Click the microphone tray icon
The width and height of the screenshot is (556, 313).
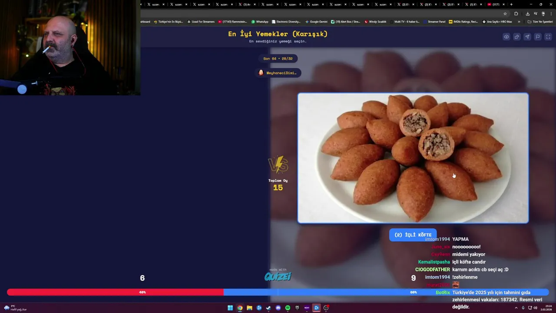pyautogui.click(x=523, y=308)
